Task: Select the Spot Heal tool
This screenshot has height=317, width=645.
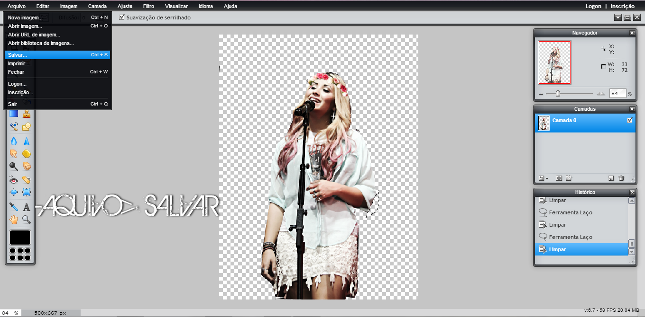Action: tap(26, 179)
